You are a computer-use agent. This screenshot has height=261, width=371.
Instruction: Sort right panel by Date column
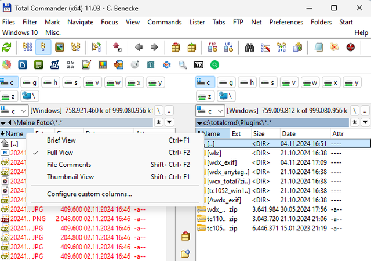(x=305, y=134)
